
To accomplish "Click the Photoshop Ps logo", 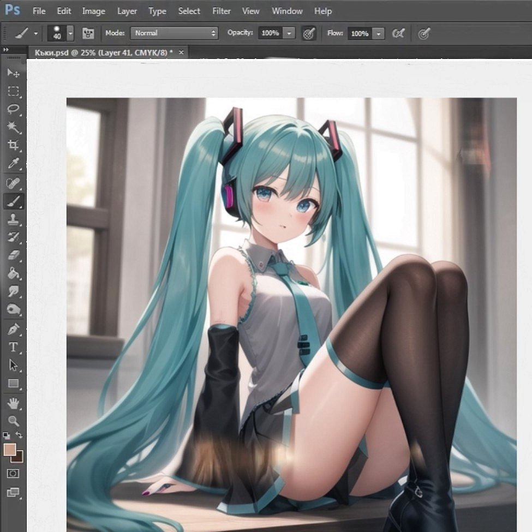I will pos(13,10).
